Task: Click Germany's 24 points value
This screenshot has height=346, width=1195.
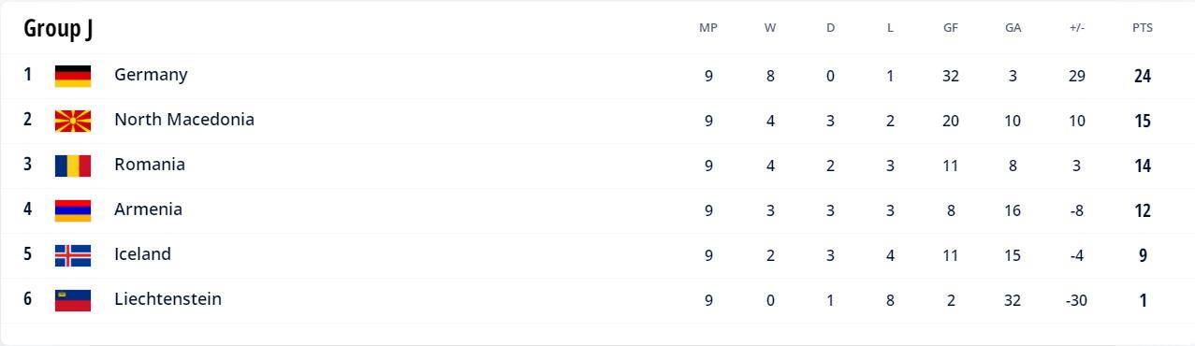Action: (1142, 77)
